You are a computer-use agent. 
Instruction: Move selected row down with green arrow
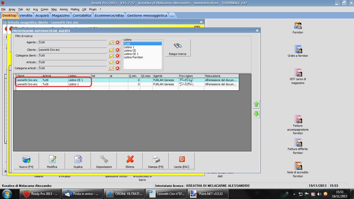(x=256, y=114)
